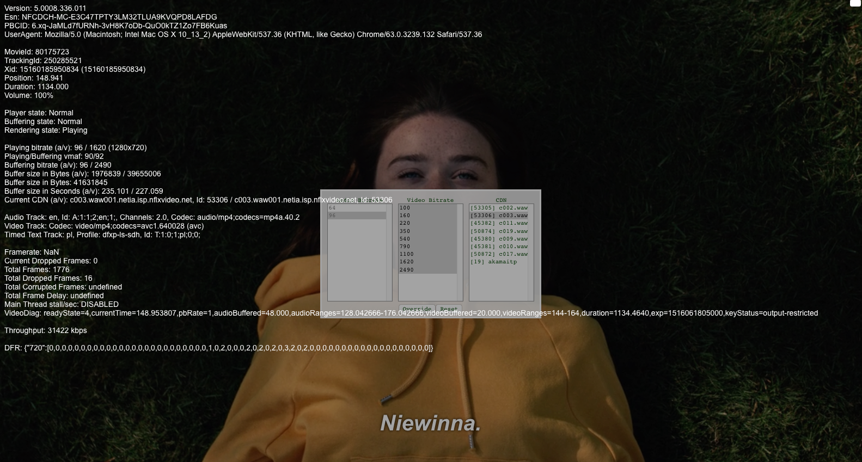
Task: Click the Rendering state: Playing line
Action: 46,130
